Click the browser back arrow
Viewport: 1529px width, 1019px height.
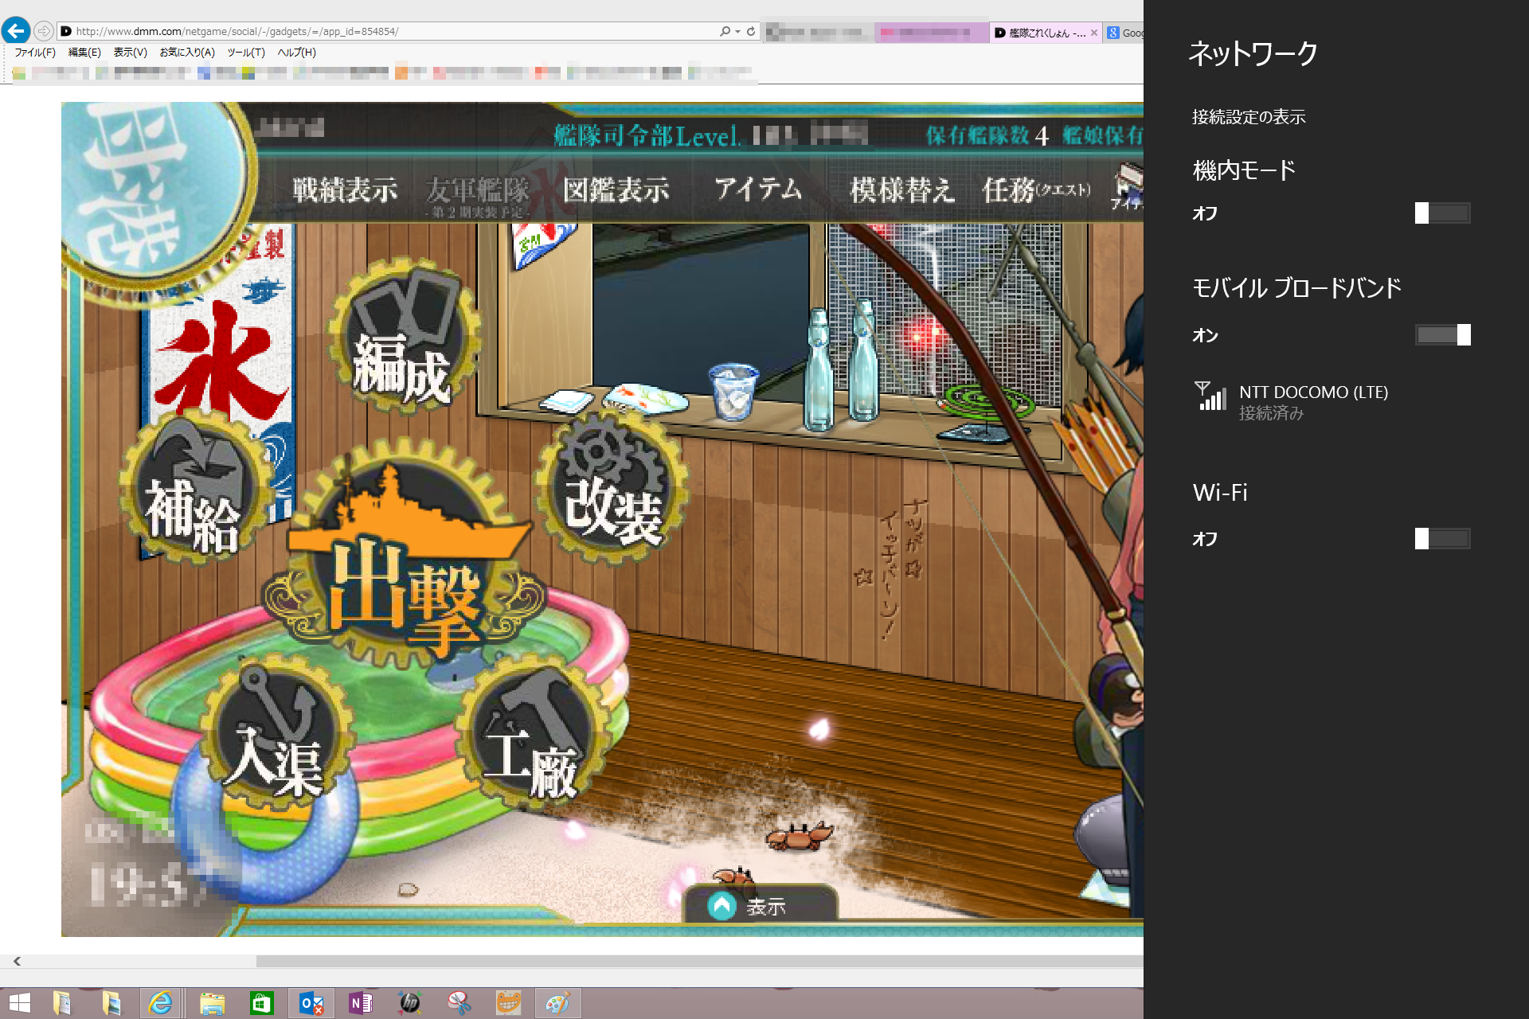coord(16,31)
